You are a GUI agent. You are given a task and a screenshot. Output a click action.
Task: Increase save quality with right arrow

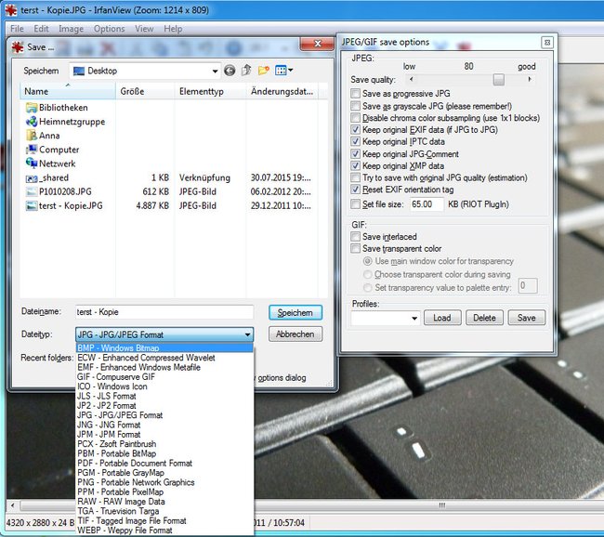coord(530,79)
